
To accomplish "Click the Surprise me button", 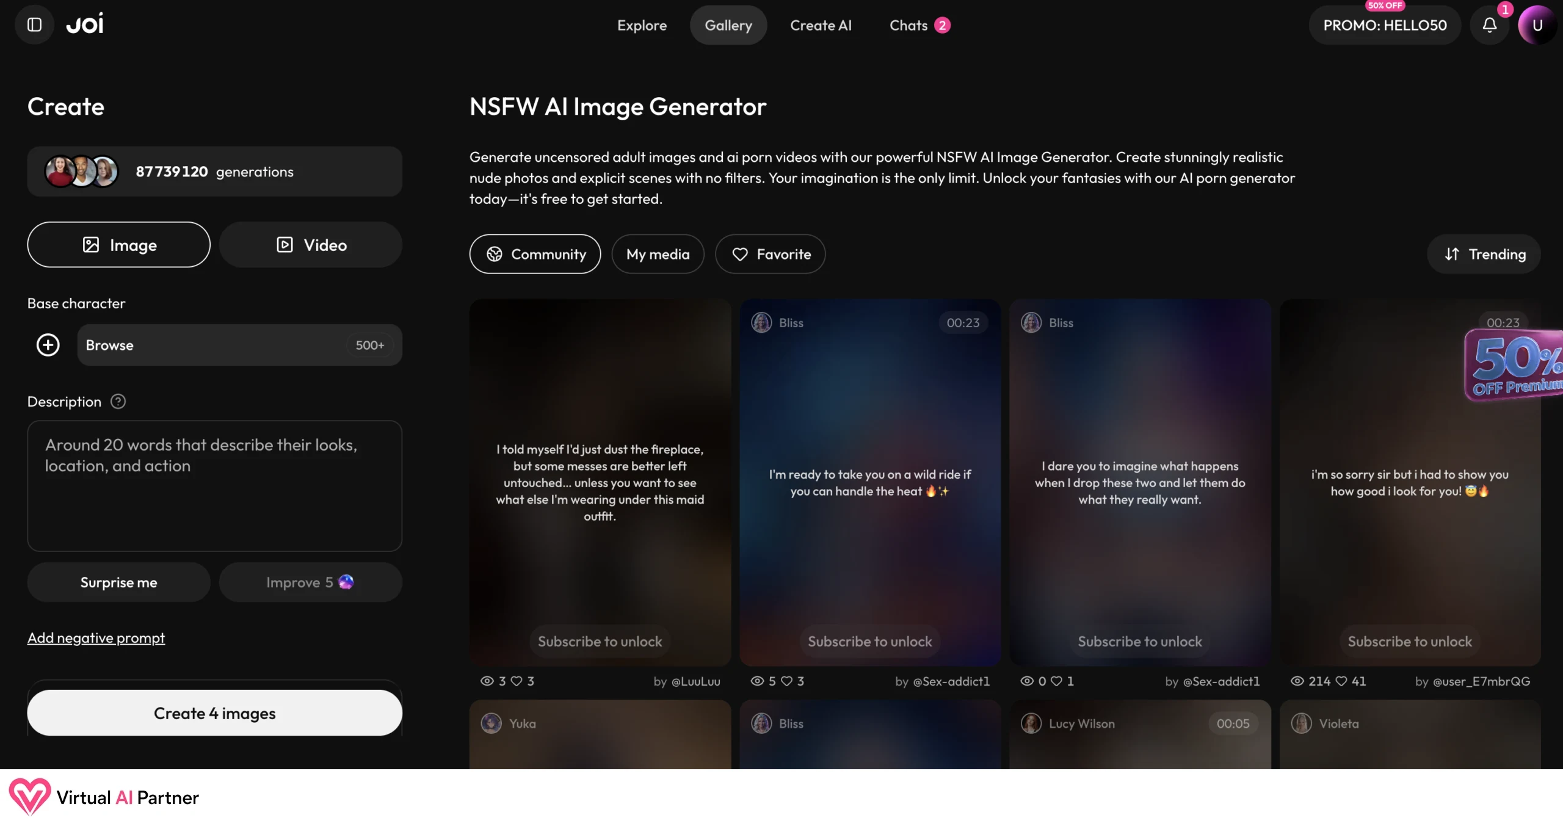I will pyautogui.click(x=118, y=582).
